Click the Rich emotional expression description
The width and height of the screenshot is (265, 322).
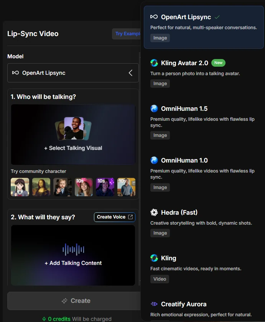(x=201, y=315)
